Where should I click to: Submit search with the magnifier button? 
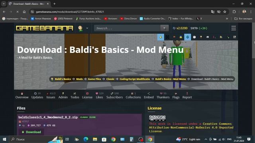165,28
